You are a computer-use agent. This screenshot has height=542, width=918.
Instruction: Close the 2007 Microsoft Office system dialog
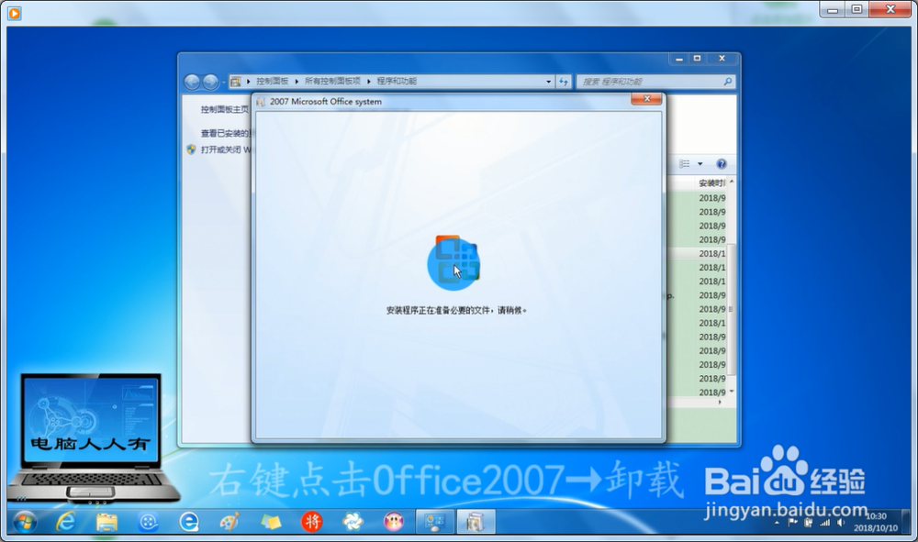click(647, 99)
